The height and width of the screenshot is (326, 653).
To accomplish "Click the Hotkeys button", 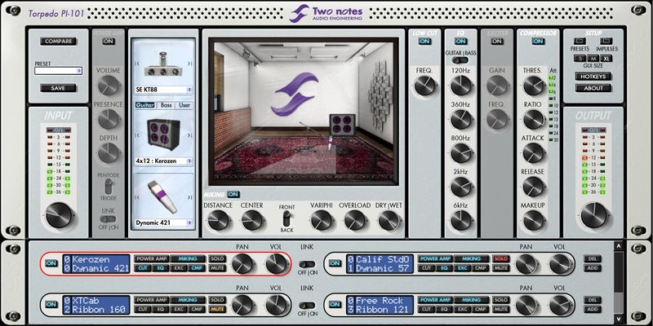I will [593, 76].
